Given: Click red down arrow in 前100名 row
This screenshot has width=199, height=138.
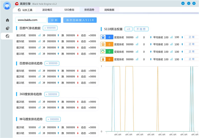Looking at the screenshot, I should point(77,35).
